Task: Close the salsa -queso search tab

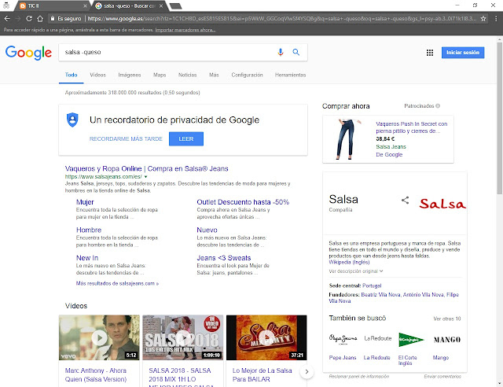Action: pyautogui.click(x=161, y=6)
